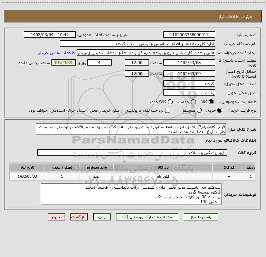The height and width of the screenshot is (257, 266).
Task: Click the نام کالا column header
Action: 163,167
